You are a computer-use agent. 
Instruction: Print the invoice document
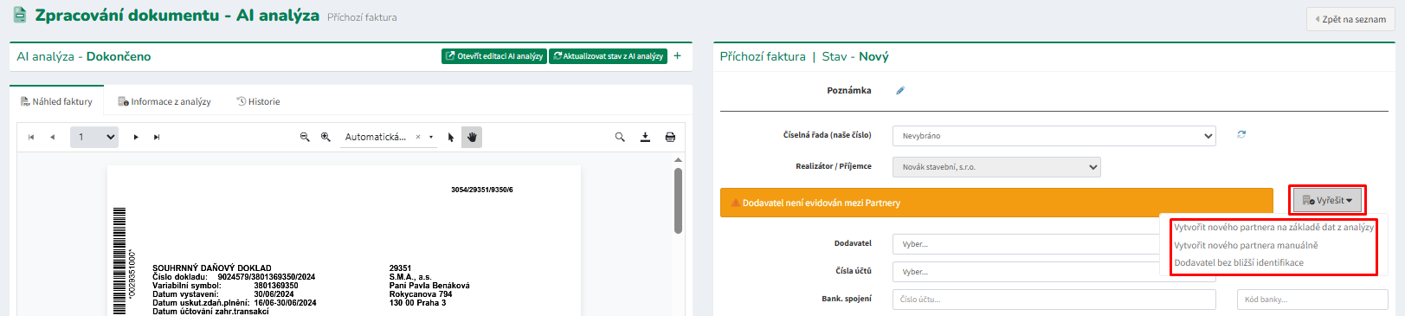[670, 137]
